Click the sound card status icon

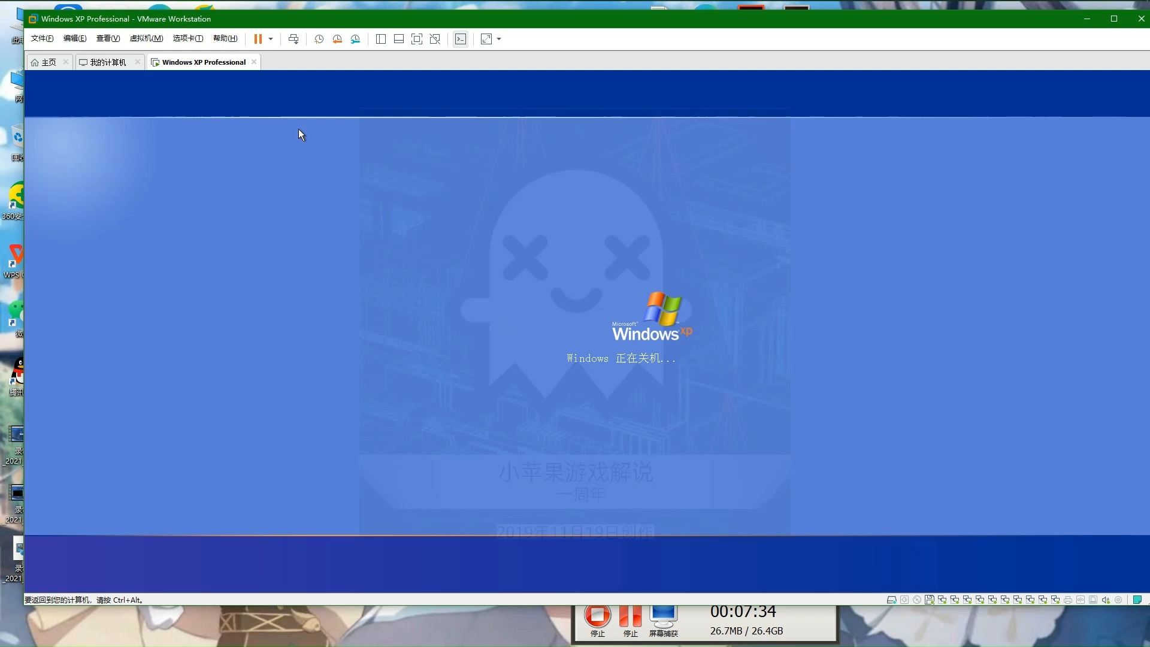coord(1106,600)
